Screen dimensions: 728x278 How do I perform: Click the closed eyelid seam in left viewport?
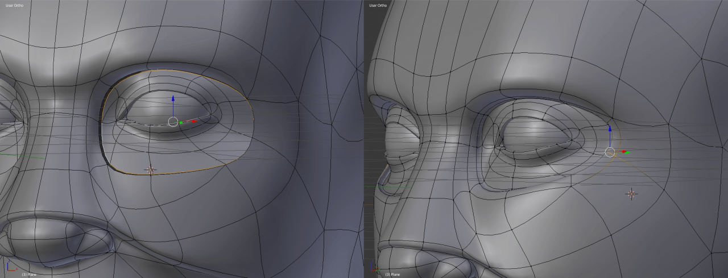click(148, 123)
